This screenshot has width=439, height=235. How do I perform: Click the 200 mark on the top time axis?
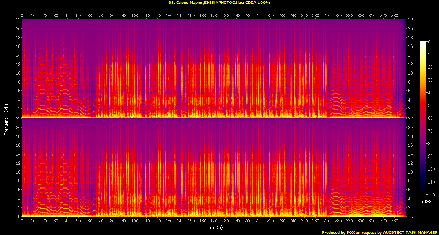pos(248,16)
